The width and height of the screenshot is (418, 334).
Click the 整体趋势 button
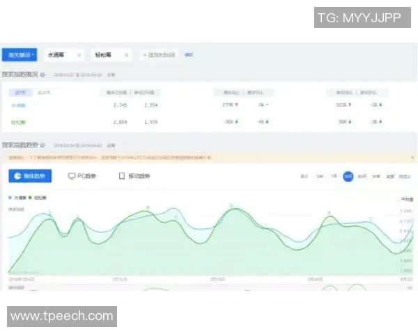click(x=30, y=176)
